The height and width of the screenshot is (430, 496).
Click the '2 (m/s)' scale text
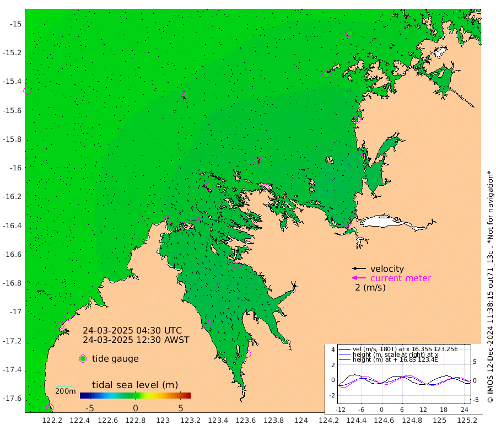(x=370, y=288)
